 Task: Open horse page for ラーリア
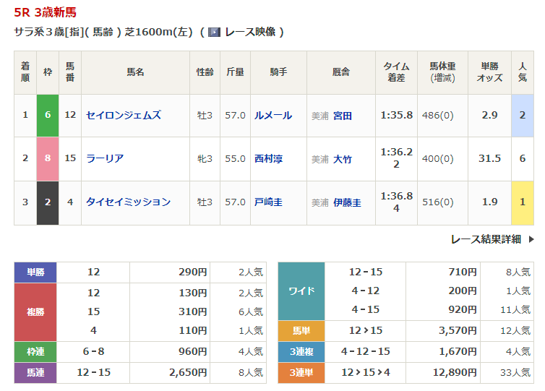click(104, 158)
